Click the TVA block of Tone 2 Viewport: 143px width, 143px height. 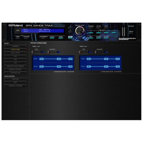pos(71,66)
